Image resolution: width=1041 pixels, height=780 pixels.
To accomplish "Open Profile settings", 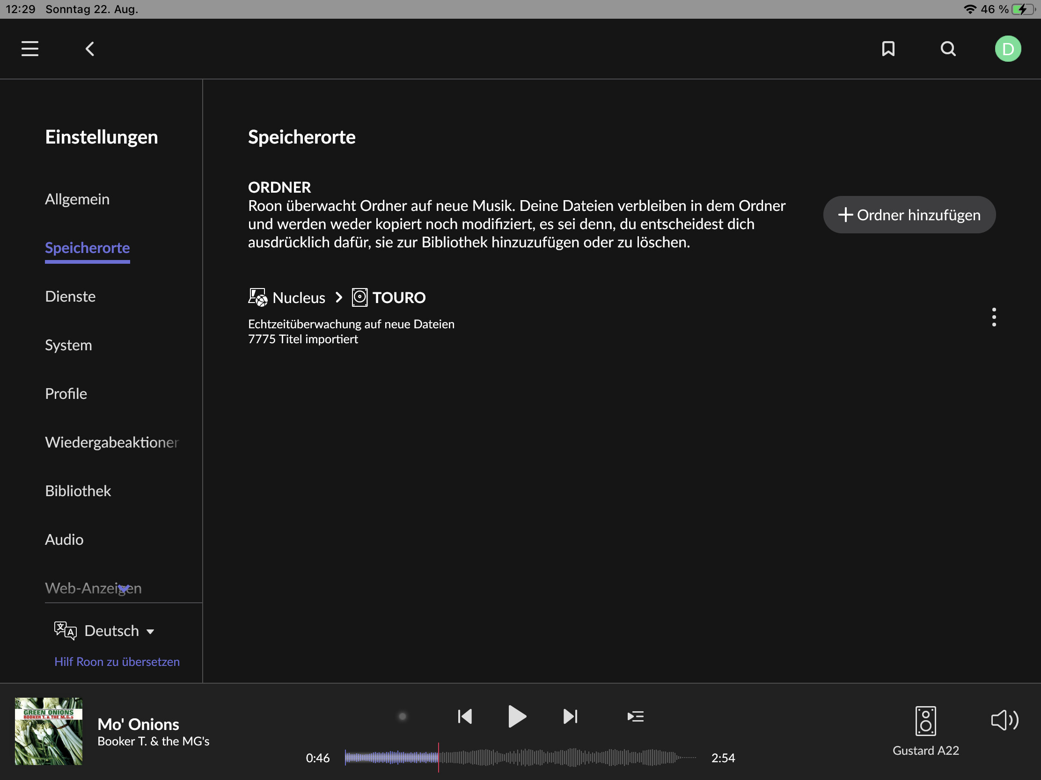I will pos(66,394).
